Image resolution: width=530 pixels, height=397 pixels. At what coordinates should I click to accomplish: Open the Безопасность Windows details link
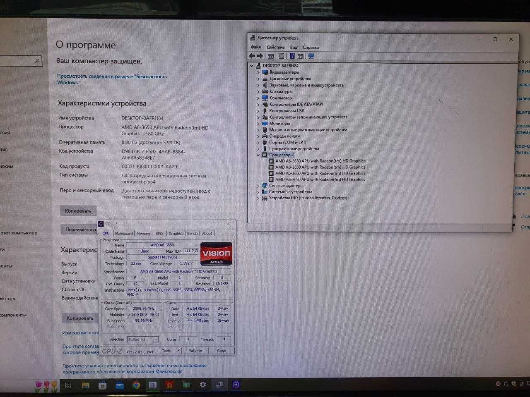point(112,79)
